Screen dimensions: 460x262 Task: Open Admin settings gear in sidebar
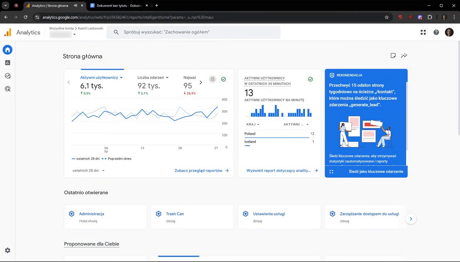pos(8,250)
